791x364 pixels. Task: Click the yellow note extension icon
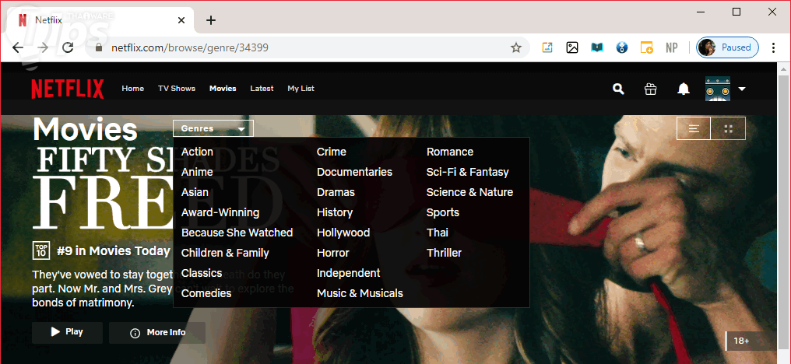point(647,47)
